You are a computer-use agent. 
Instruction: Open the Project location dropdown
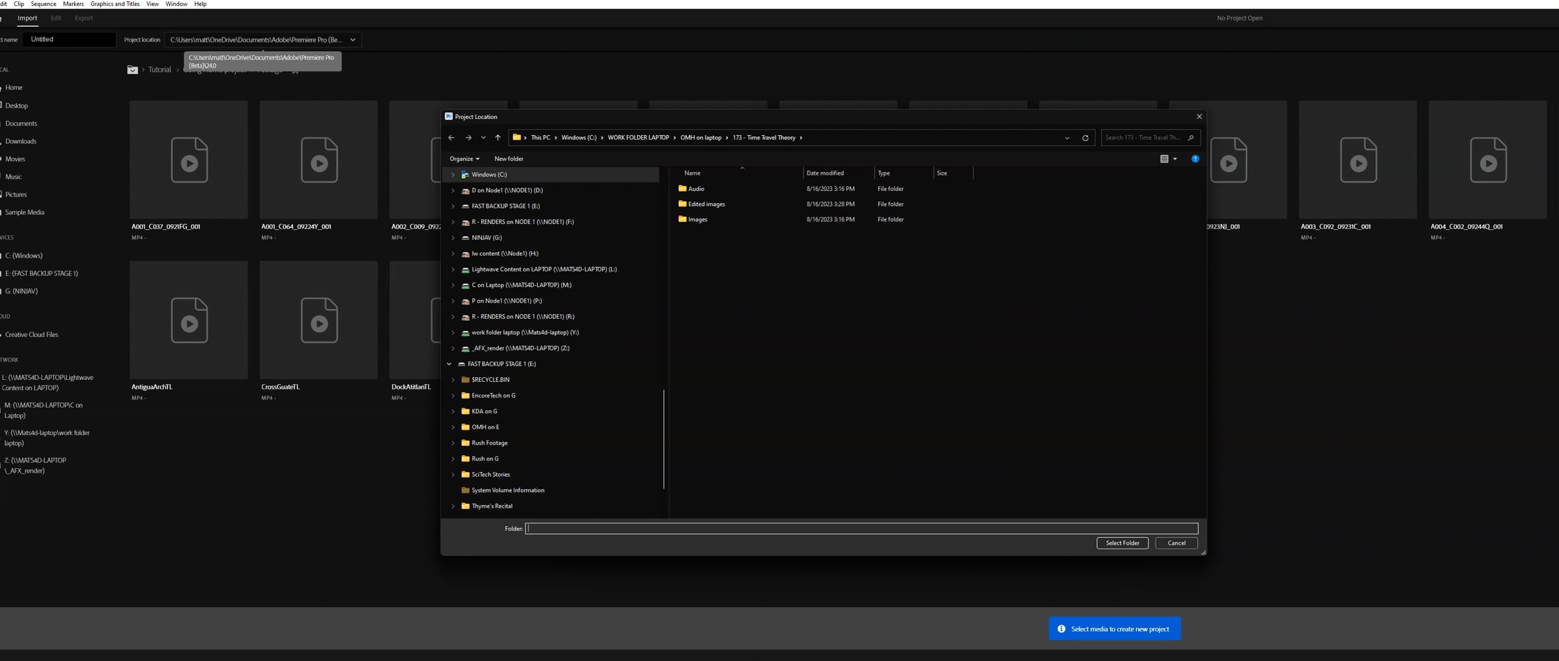(x=353, y=40)
